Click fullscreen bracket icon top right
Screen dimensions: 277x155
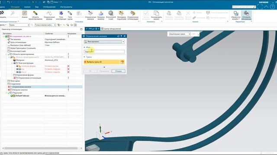260,7
